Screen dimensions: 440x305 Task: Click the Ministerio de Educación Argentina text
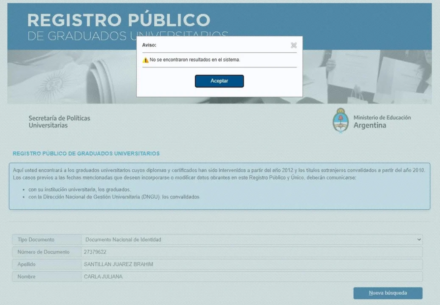[x=382, y=122]
